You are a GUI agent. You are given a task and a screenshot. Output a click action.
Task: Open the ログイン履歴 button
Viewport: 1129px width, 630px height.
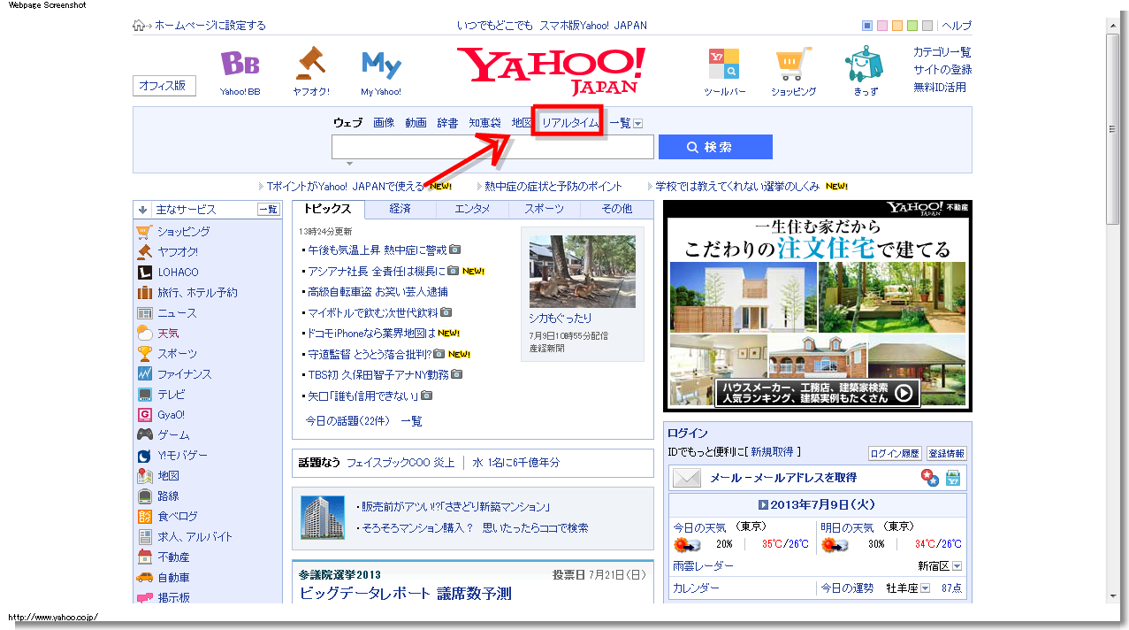pos(895,454)
